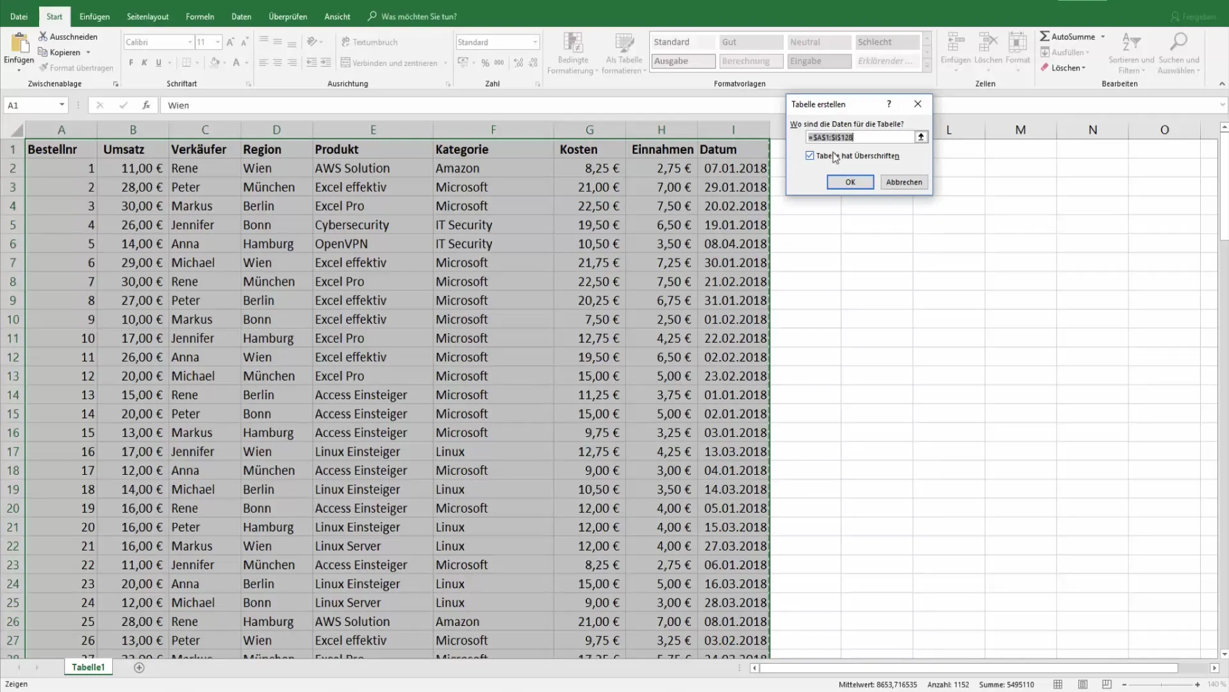Toggle italic formatting (K)
The image size is (1229, 692).
click(x=144, y=63)
